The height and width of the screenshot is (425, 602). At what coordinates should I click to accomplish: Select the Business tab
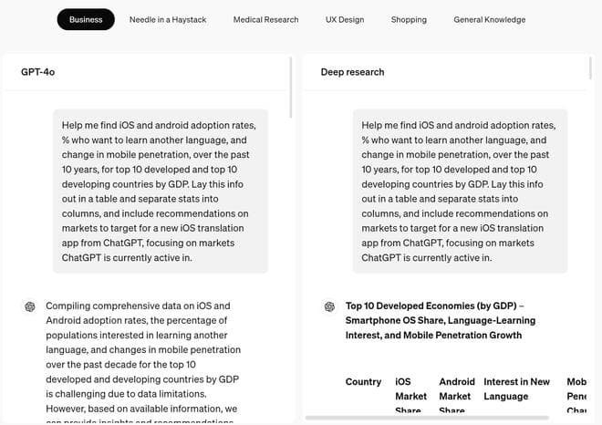pyautogui.click(x=86, y=19)
